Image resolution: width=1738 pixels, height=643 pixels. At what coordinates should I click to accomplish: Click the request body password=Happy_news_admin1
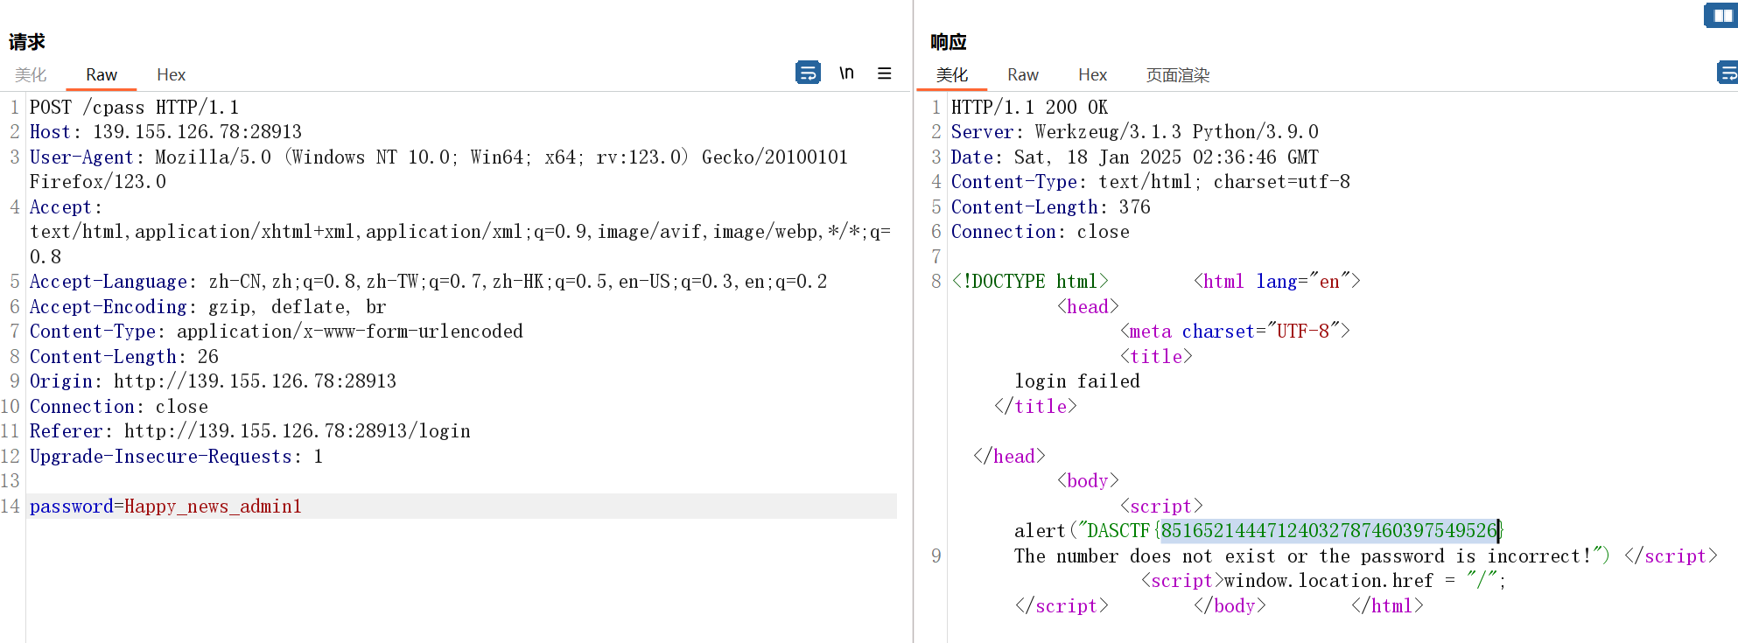coord(165,507)
